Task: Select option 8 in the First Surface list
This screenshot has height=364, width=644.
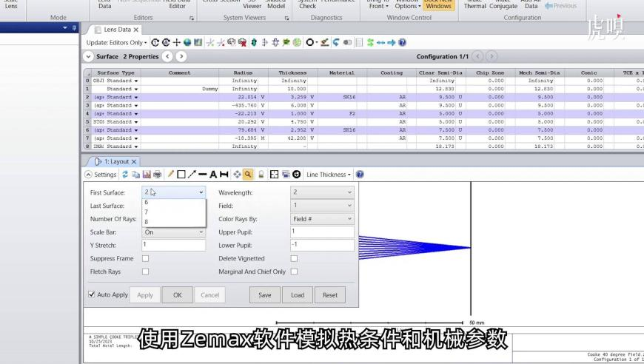Action: click(x=173, y=222)
